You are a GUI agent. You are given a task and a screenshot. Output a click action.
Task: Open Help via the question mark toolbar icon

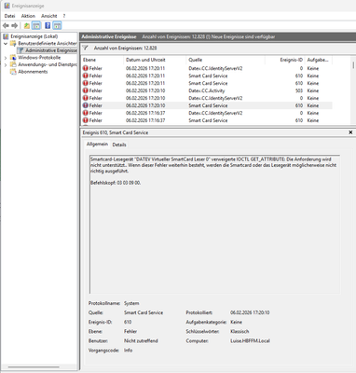click(48, 26)
